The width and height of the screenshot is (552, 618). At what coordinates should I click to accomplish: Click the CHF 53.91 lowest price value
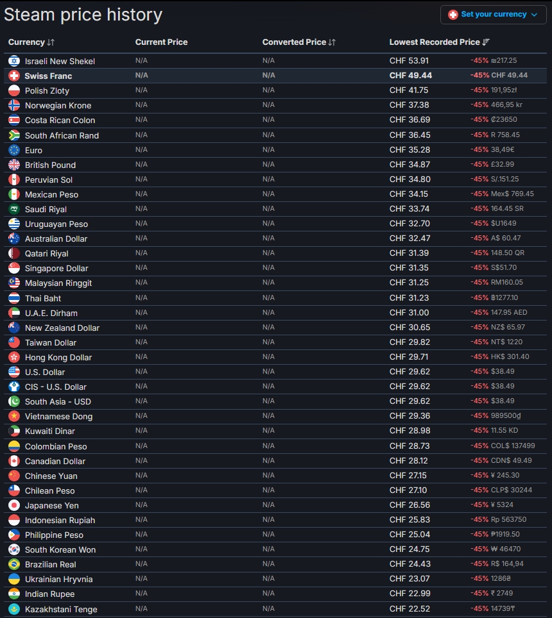point(409,61)
